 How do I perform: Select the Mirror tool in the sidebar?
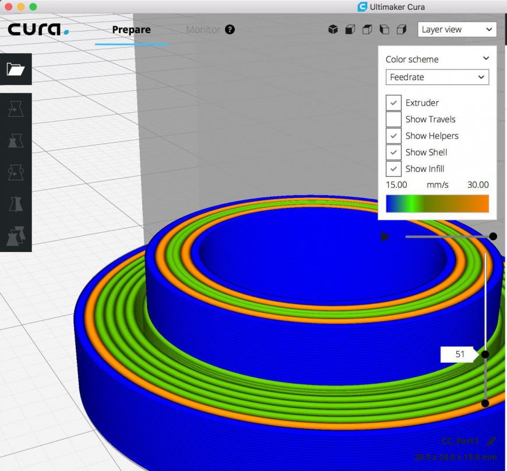[16, 204]
